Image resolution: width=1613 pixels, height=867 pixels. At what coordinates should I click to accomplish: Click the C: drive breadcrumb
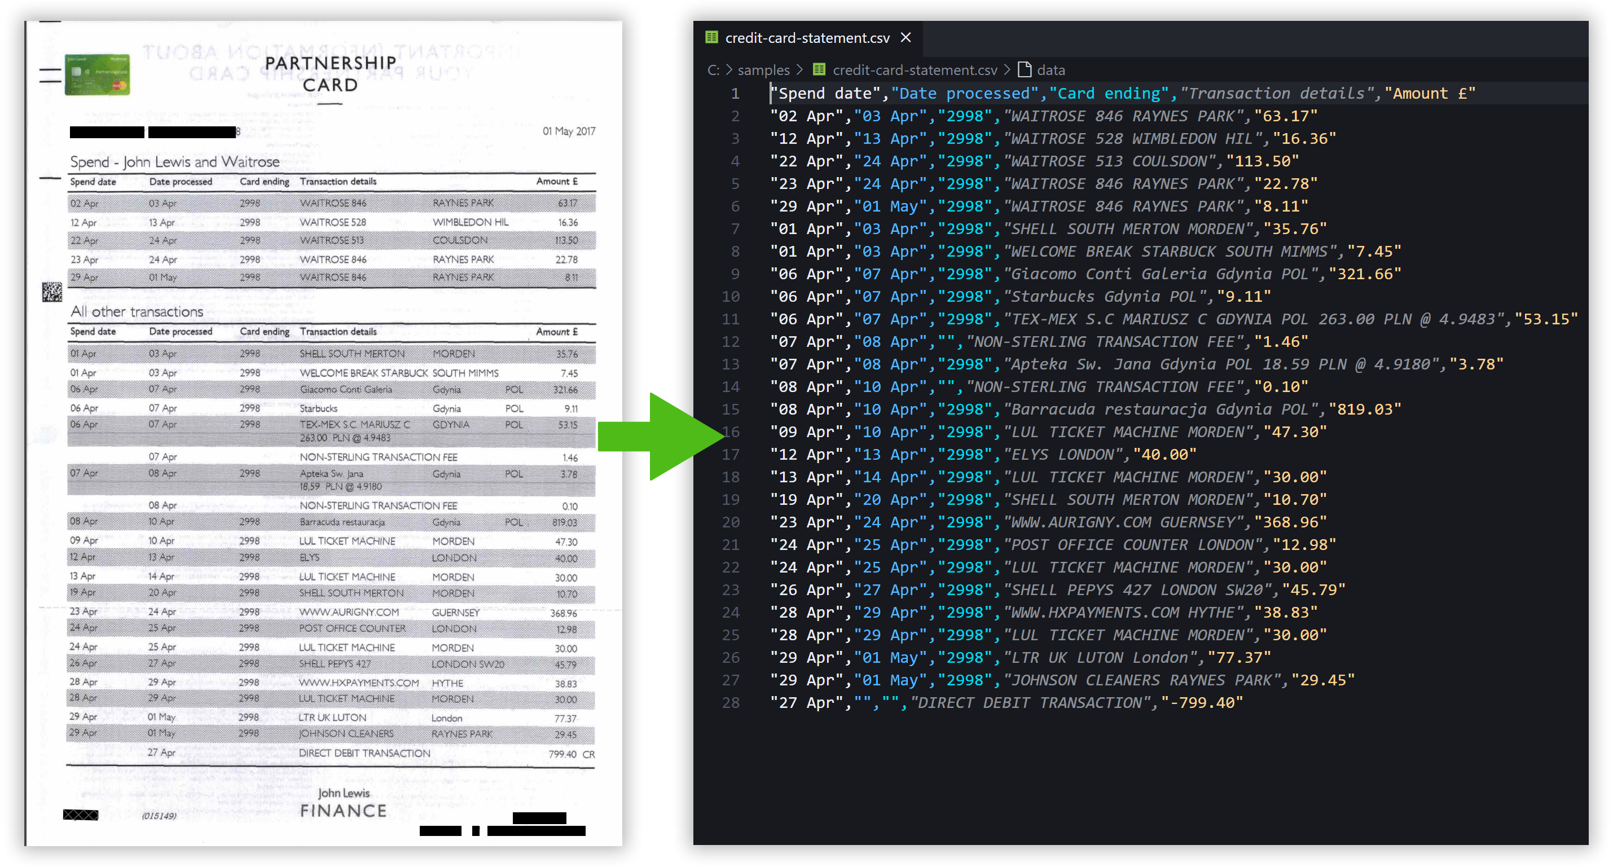coord(713,70)
